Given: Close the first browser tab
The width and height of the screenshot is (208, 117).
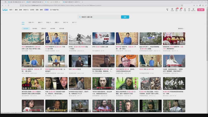Looking at the screenshot, I should pyautogui.click(x=24, y=2).
